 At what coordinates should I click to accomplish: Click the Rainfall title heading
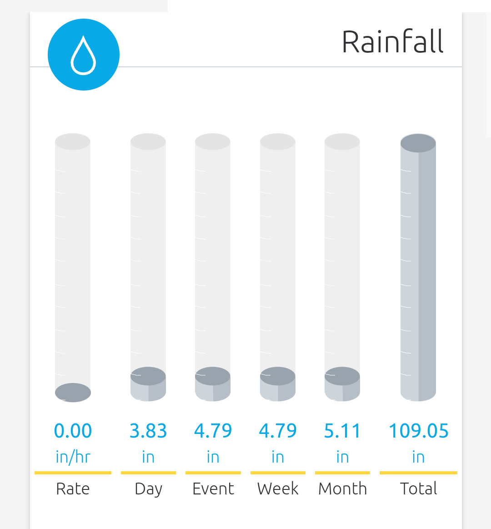pyautogui.click(x=392, y=41)
